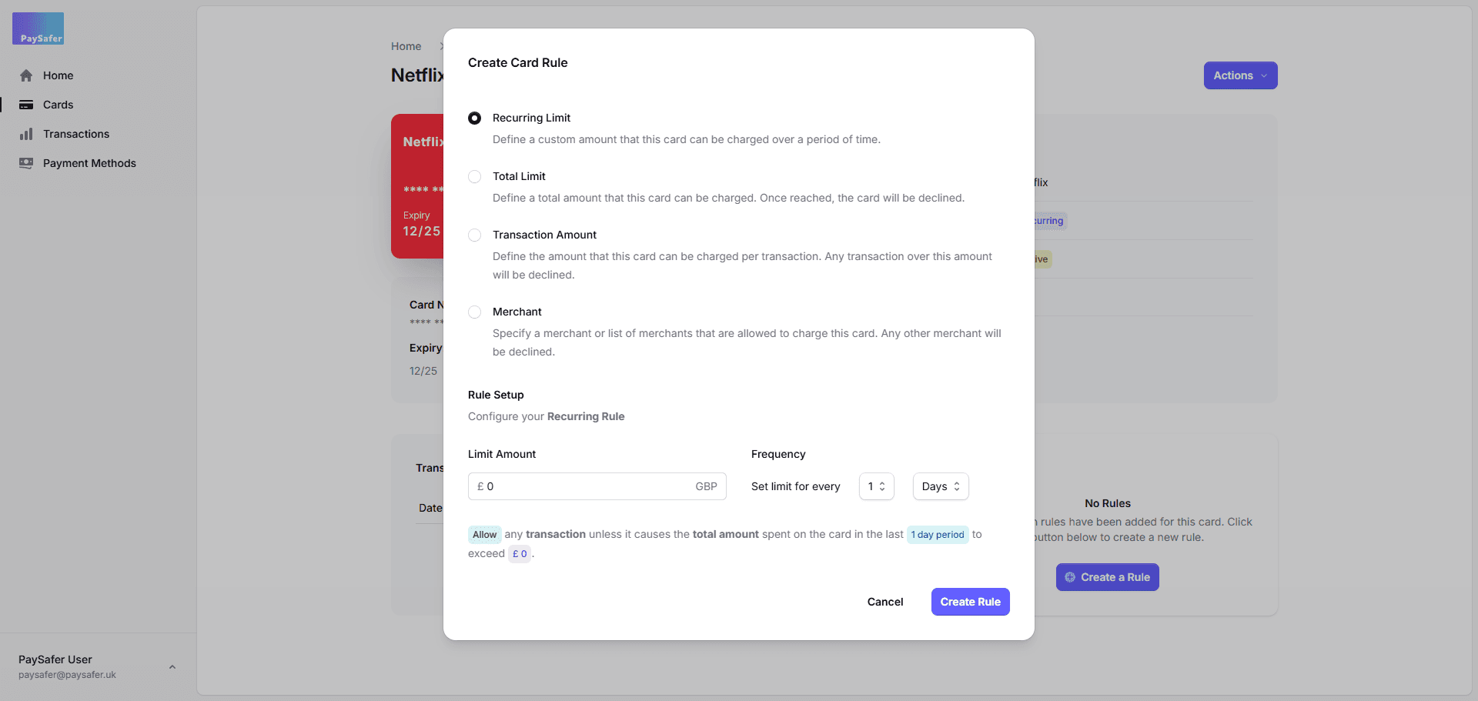
Task: Click the Home house icon in sidebar
Action: coord(26,75)
